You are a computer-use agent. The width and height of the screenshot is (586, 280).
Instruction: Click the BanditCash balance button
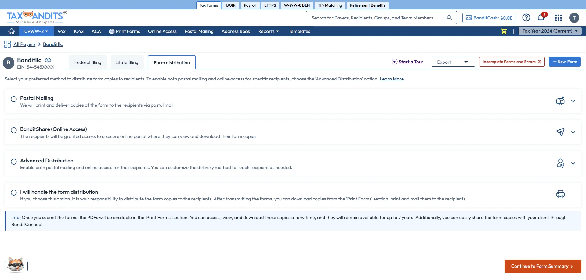point(489,18)
